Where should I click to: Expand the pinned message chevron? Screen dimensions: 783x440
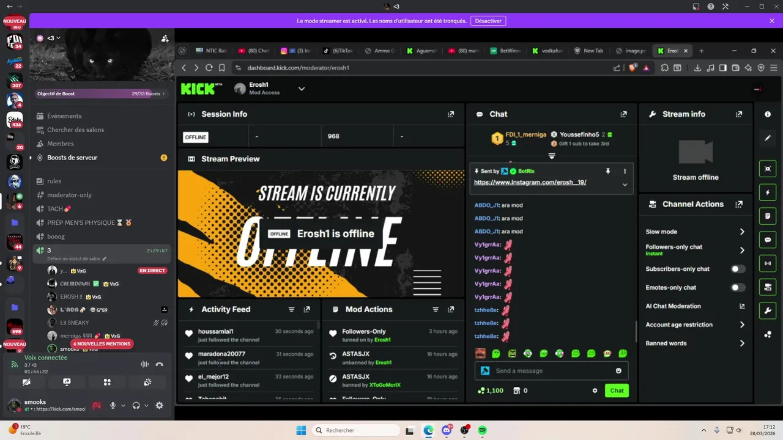(x=625, y=184)
